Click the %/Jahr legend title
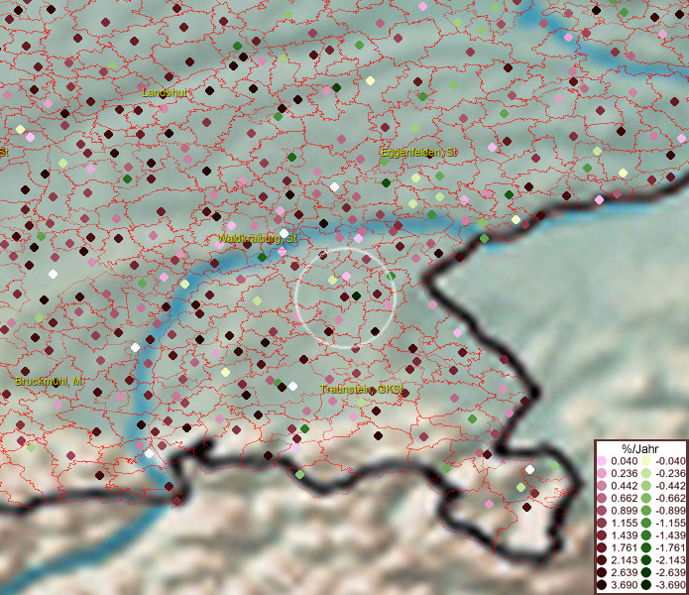Screen dimensions: 689x595 [x=639, y=448]
